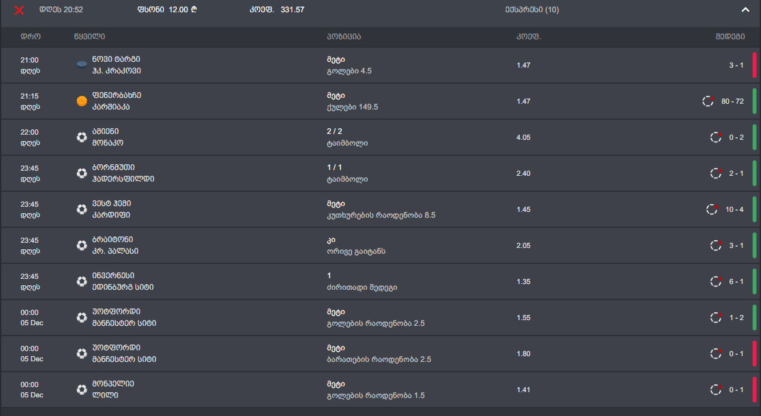Select the soccer ball icon beside მონპელიე
Viewport: 761px width, 416px height.
tap(82, 390)
